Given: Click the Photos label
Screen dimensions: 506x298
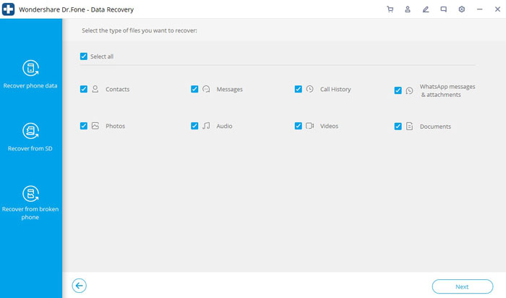Looking at the screenshot, I should [x=115, y=127].
